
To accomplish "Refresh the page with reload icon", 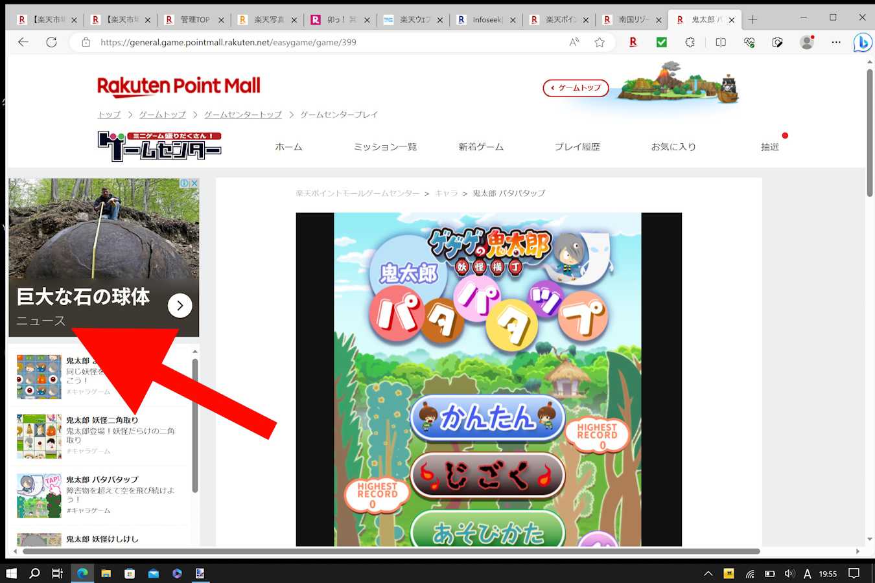I will [51, 42].
